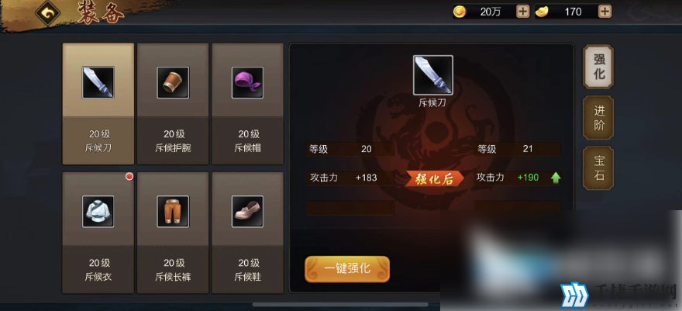
Task: Select the 斥候刀 blade icon in grid
Action: [98, 82]
